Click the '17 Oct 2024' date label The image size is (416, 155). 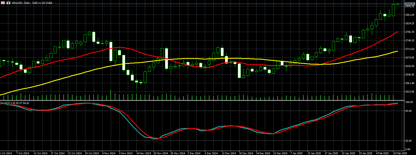pos(58,153)
